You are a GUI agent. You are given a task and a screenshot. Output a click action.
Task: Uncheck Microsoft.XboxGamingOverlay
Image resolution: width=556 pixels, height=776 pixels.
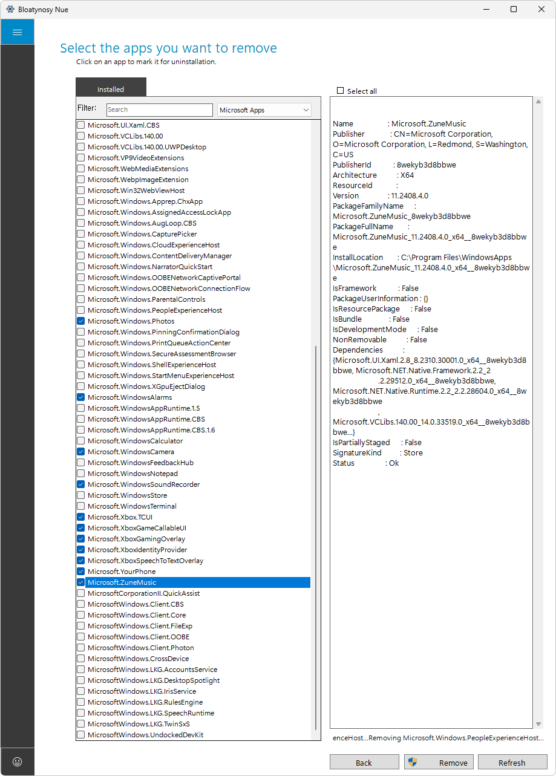click(x=81, y=539)
